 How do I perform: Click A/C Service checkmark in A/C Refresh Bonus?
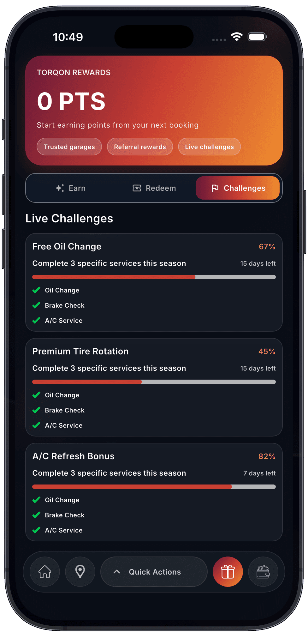(36, 530)
